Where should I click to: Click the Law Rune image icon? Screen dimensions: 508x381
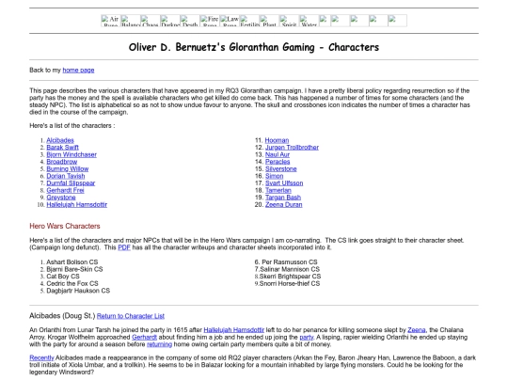pyautogui.click(x=230, y=21)
